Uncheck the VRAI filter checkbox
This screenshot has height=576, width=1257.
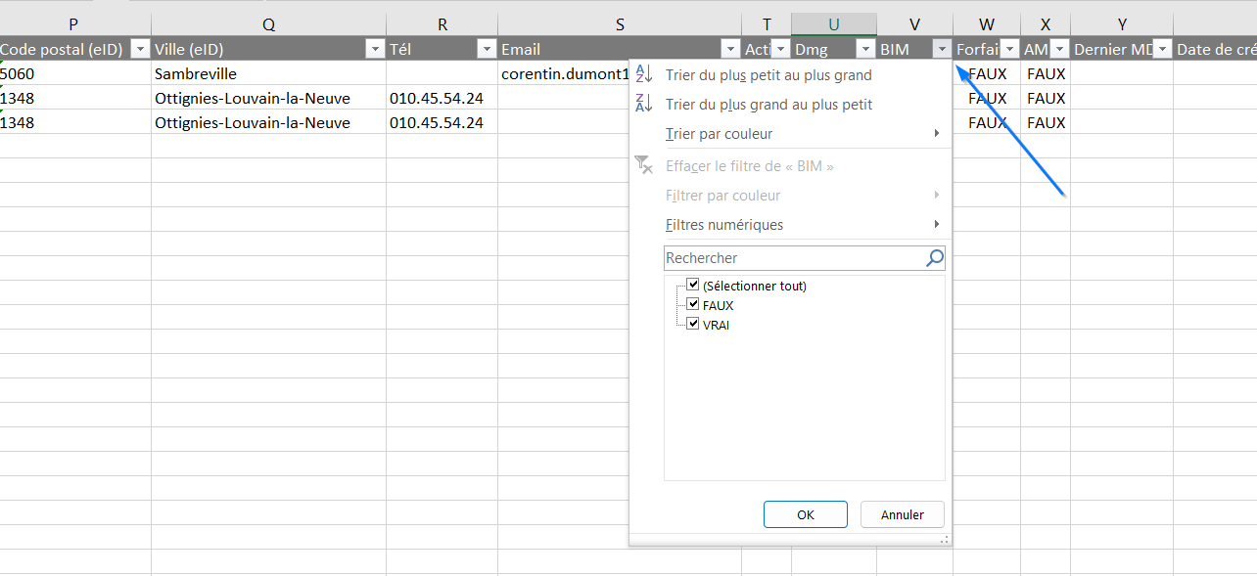693,324
